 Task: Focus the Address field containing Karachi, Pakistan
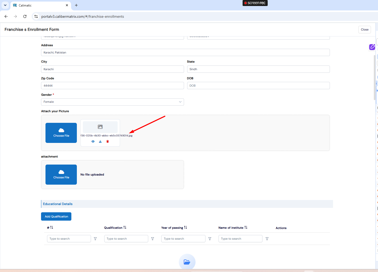tap(185, 52)
